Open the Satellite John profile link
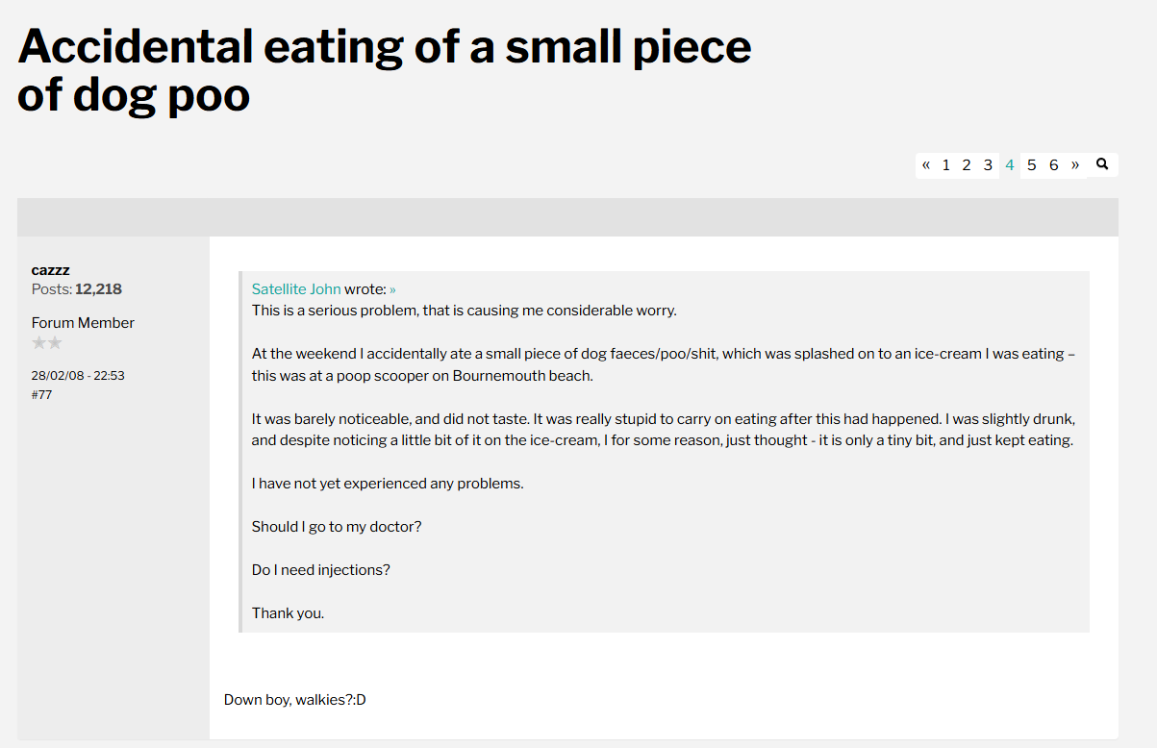 click(x=296, y=289)
